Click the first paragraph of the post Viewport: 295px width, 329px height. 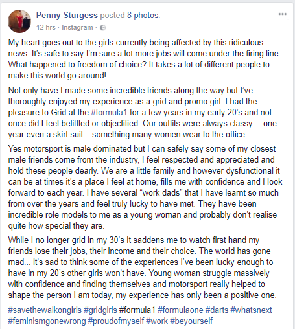click(145, 59)
